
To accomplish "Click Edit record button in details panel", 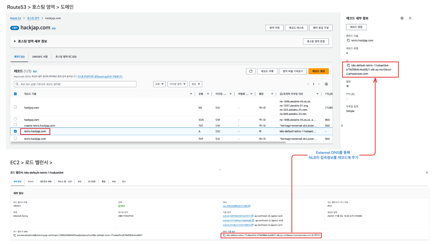I will pyautogui.click(x=356, y=27).
